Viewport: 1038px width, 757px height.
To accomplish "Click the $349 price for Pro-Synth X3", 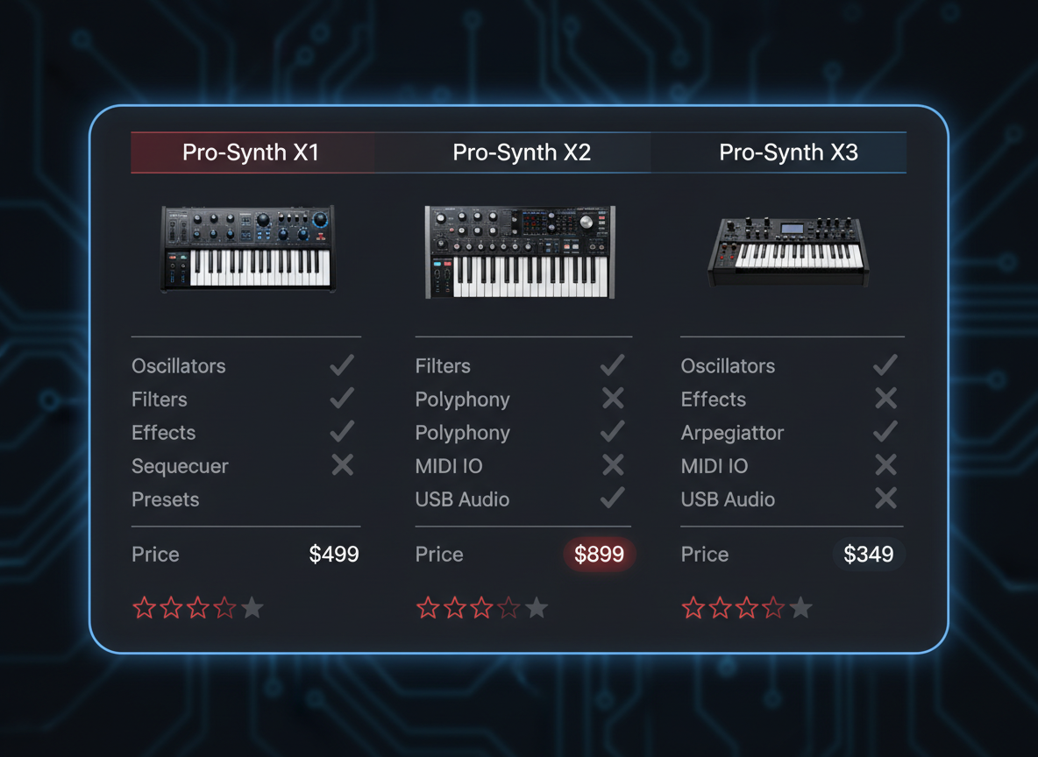I will click(869, 554).
